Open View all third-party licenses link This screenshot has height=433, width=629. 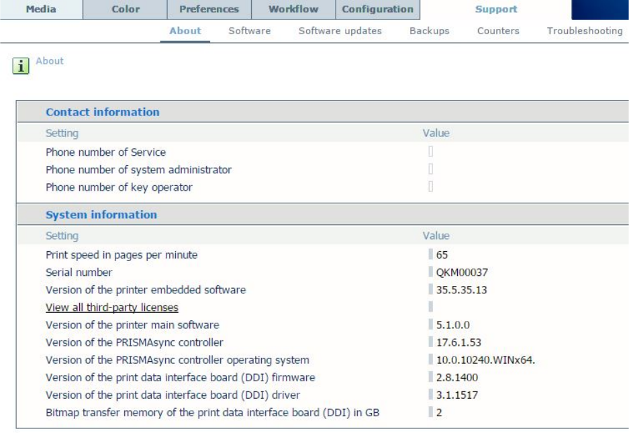coord(112,307)
